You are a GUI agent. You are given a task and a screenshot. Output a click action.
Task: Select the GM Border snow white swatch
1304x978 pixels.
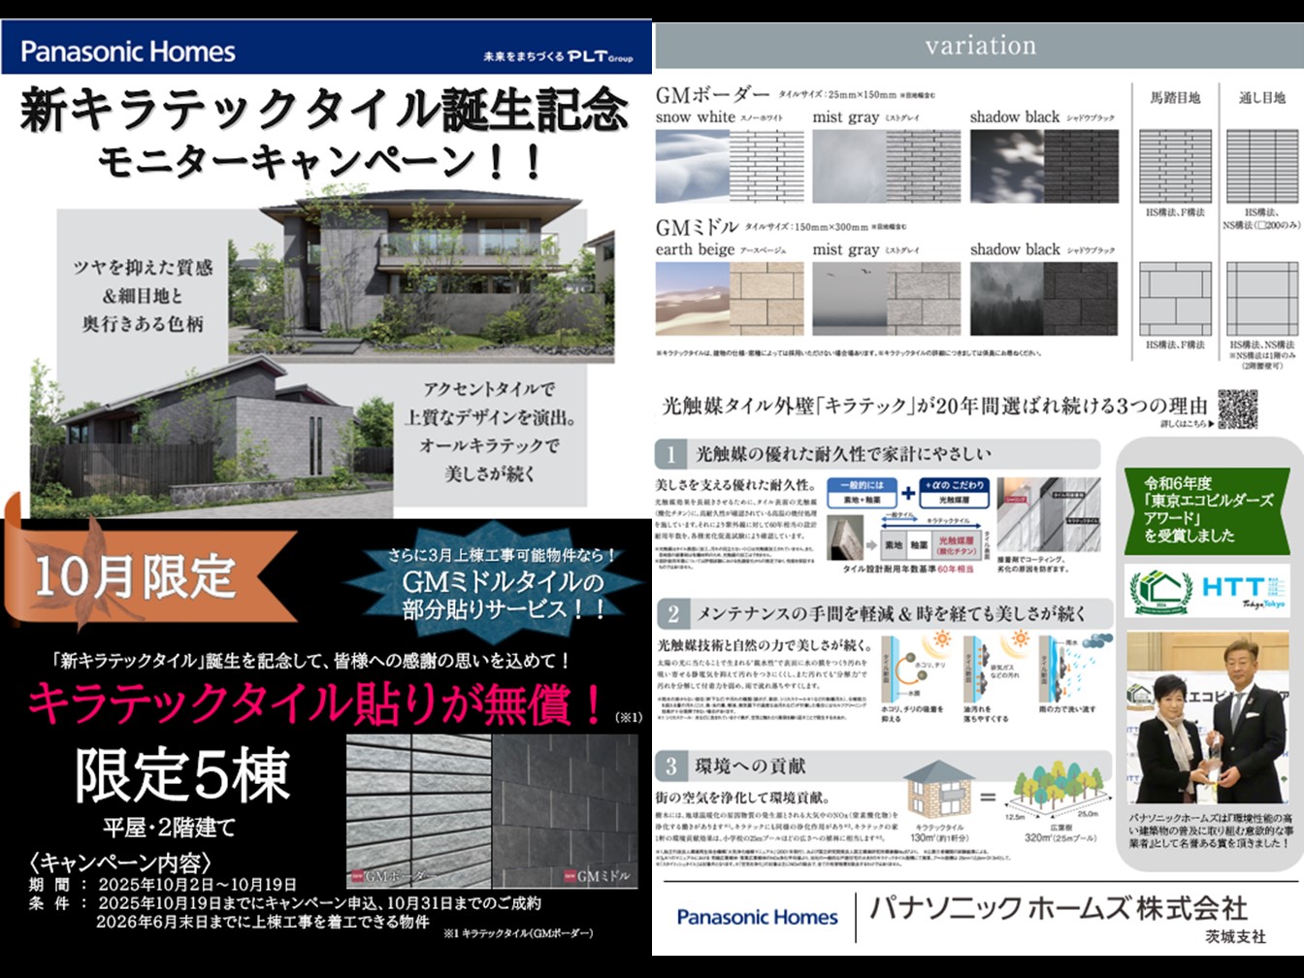click(729, 165)
